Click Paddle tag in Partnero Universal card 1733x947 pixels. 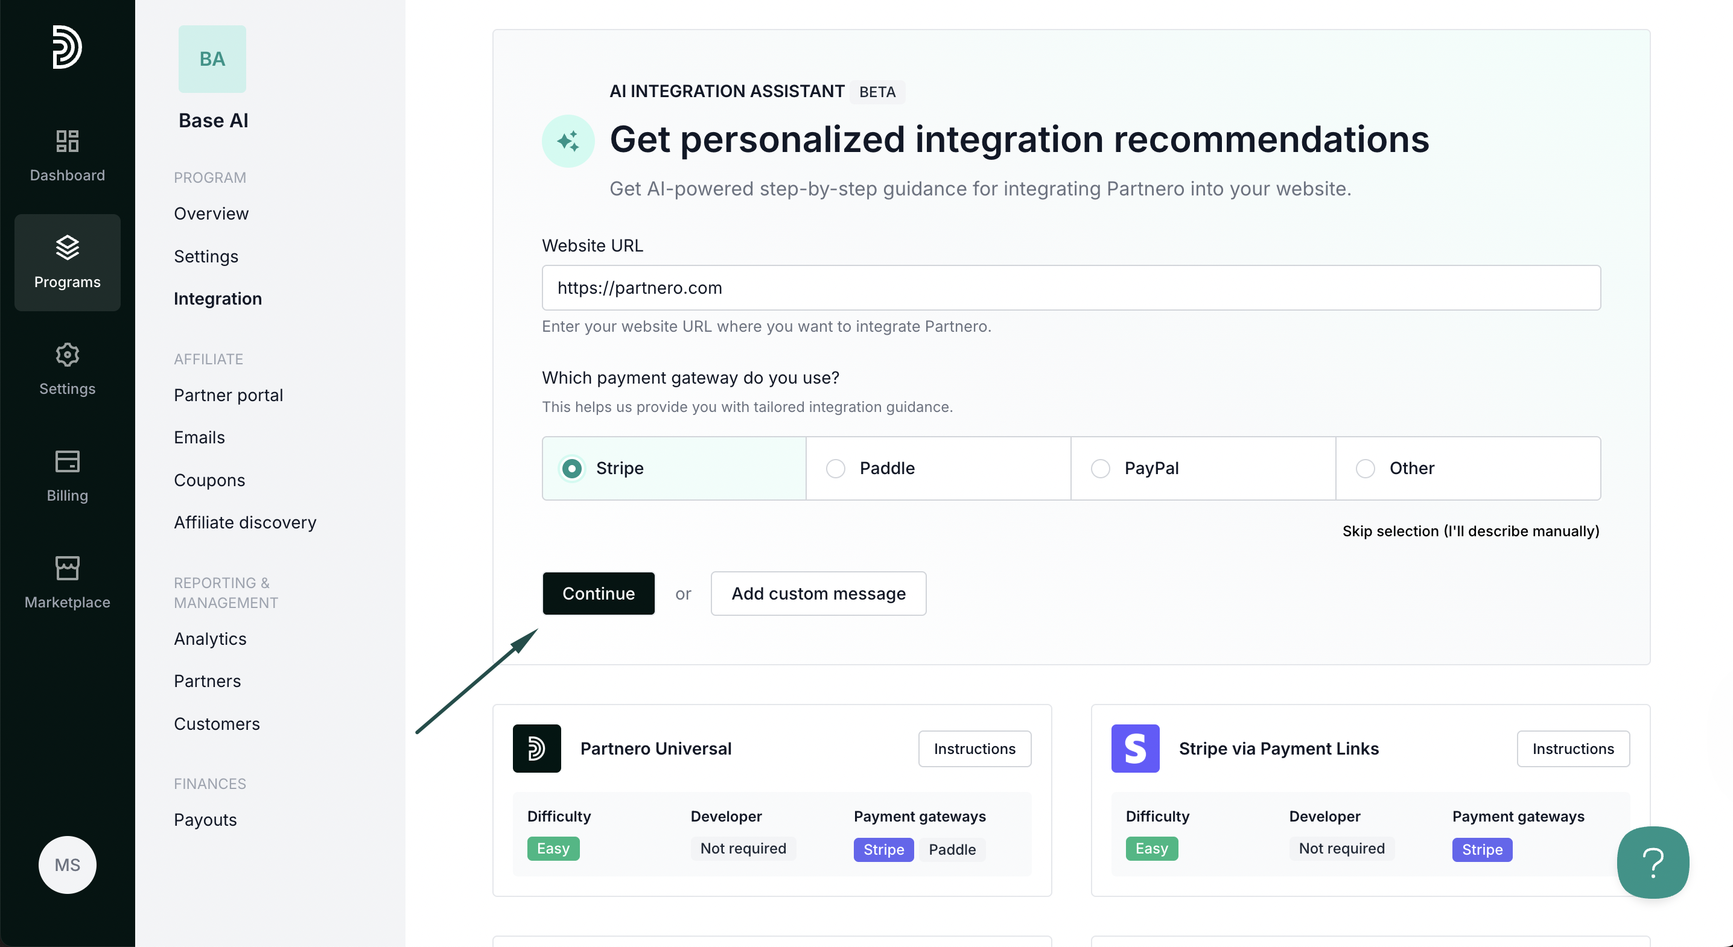[952, 849]
